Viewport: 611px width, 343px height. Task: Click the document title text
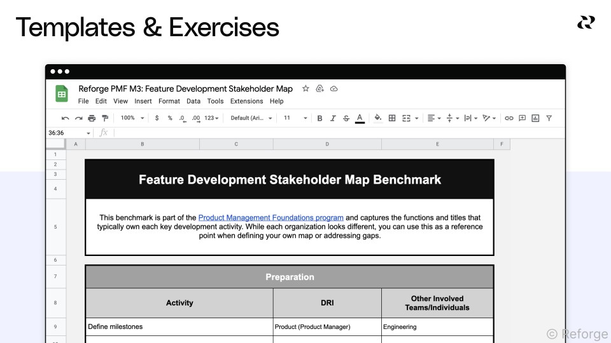tap(185, 89)
